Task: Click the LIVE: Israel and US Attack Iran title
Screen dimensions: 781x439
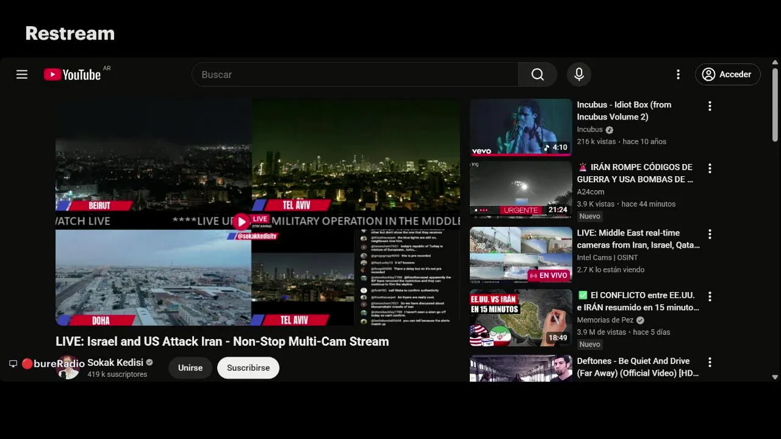Action: click(222, 341)
